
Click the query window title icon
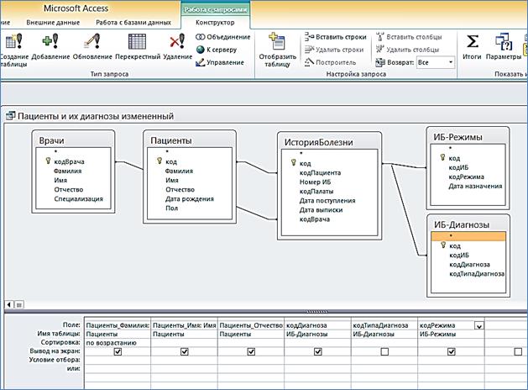click(10, 116)
